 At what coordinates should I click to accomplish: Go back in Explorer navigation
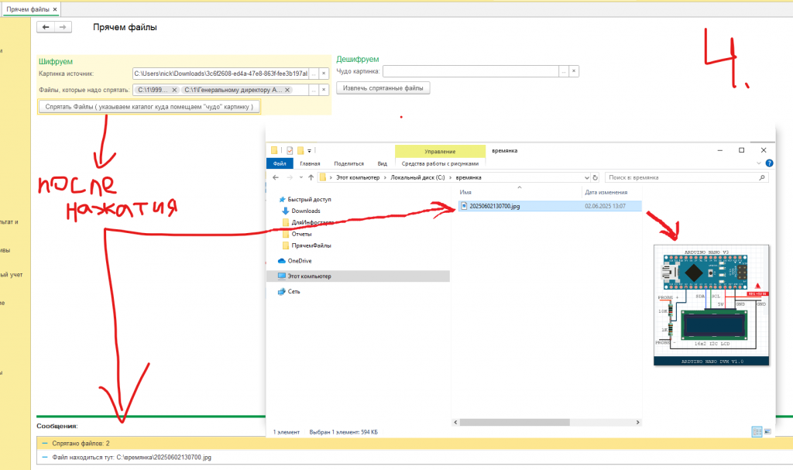tap(276, 177)
